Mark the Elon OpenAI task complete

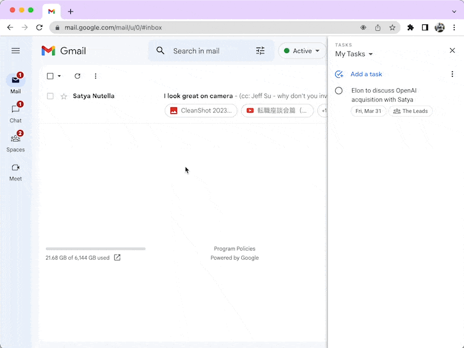click(x=339, y=90)
